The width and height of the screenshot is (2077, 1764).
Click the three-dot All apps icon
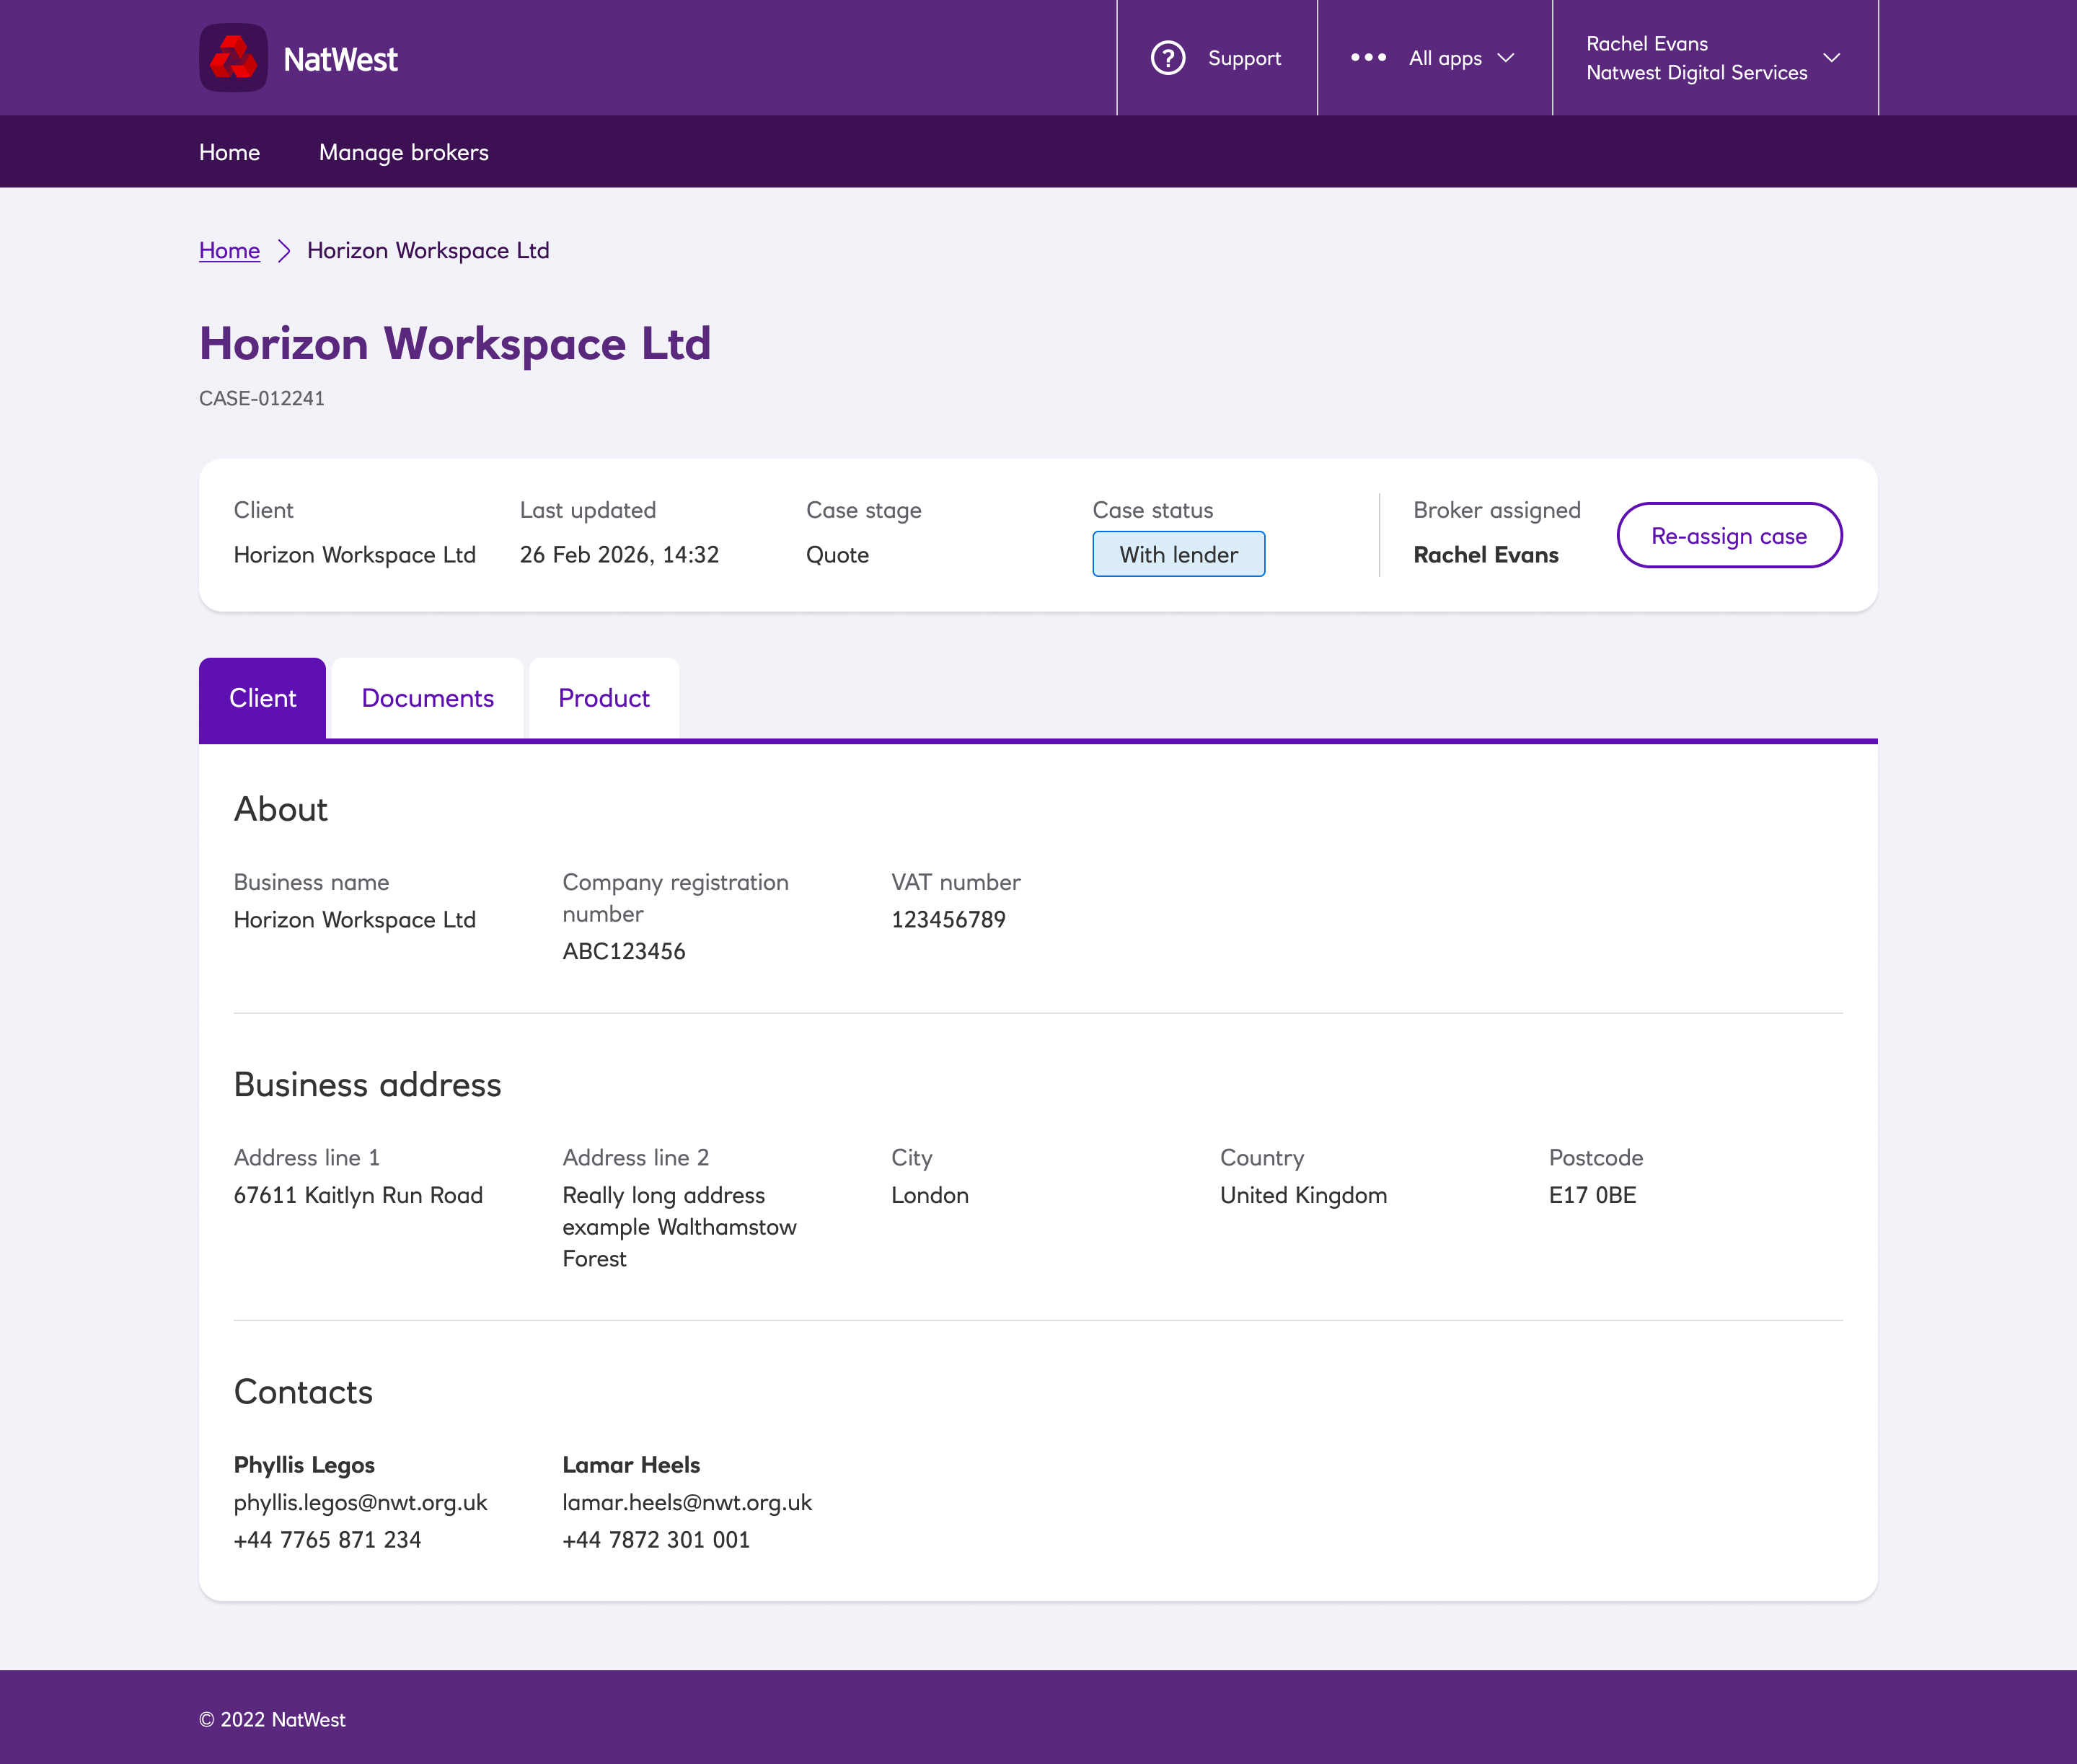(1368, 58)
